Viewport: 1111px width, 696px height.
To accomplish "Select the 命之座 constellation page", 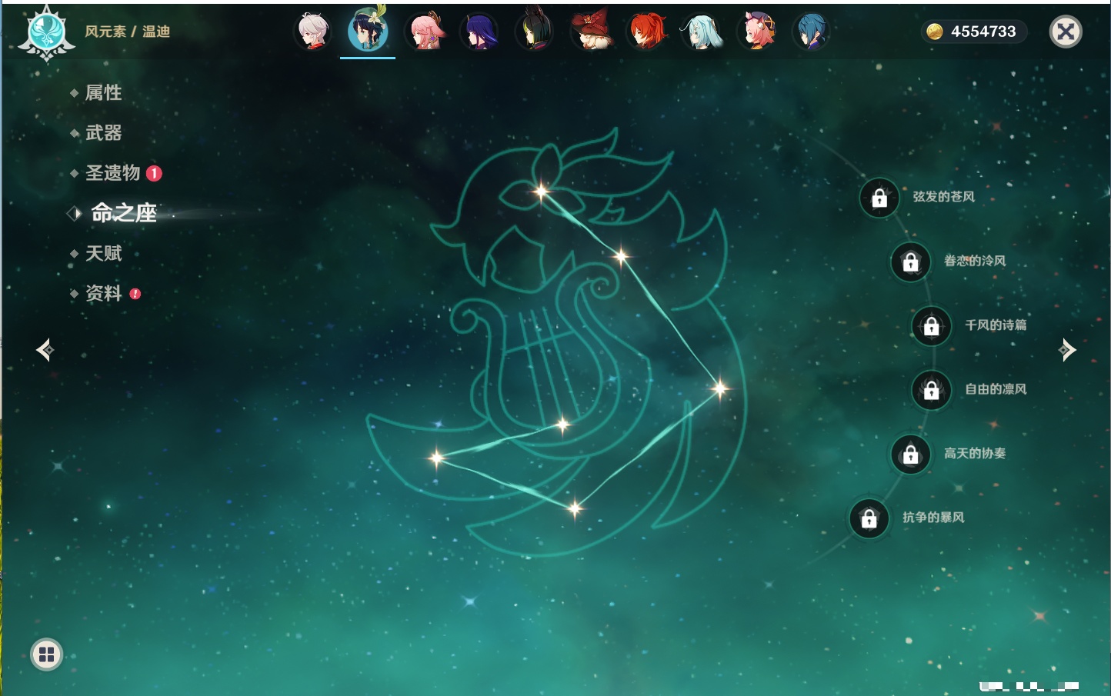I will pos(124,213).
